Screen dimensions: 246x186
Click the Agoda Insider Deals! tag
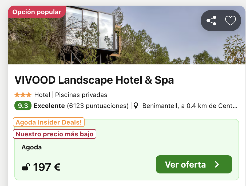point(49,122)
